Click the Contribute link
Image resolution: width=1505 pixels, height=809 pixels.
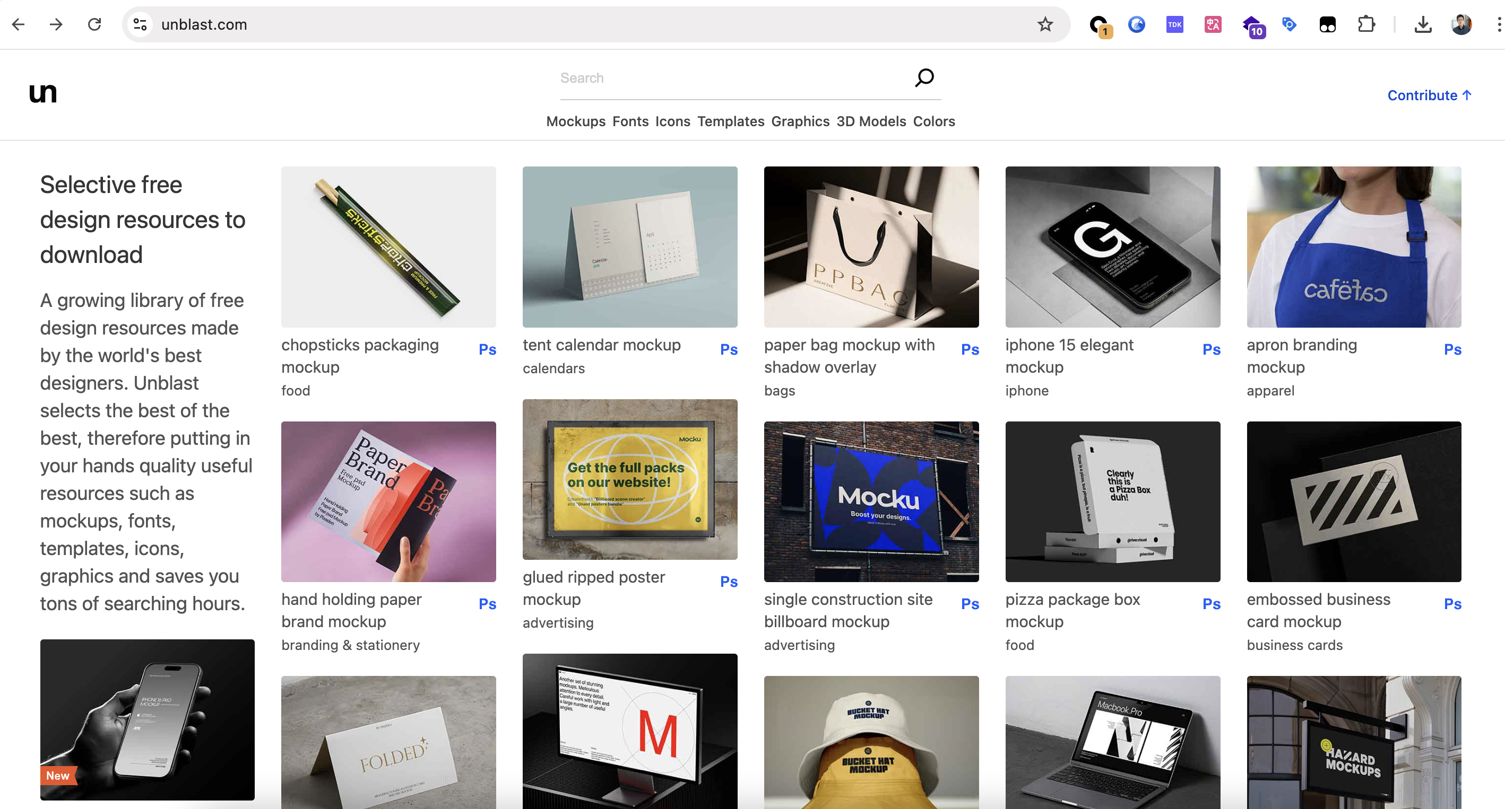coord(1429,95)
